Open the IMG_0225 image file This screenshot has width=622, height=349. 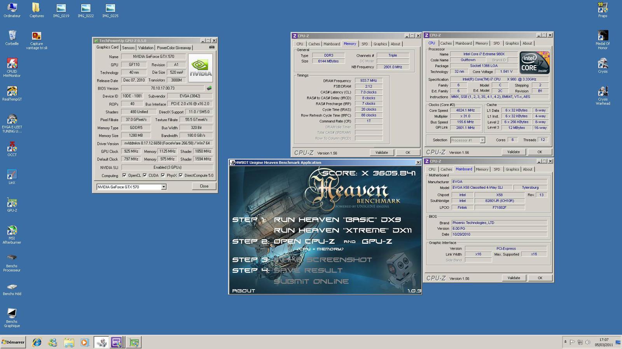pos(110,10)
